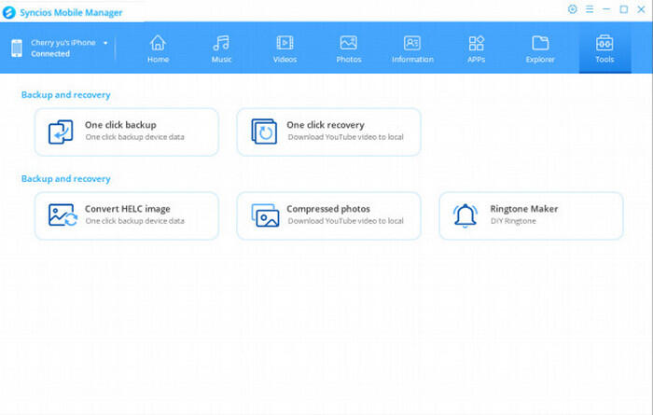Viewport: 653px width, 415px height.
Task: Open settings gear in title bar
Action: point(573,9)
